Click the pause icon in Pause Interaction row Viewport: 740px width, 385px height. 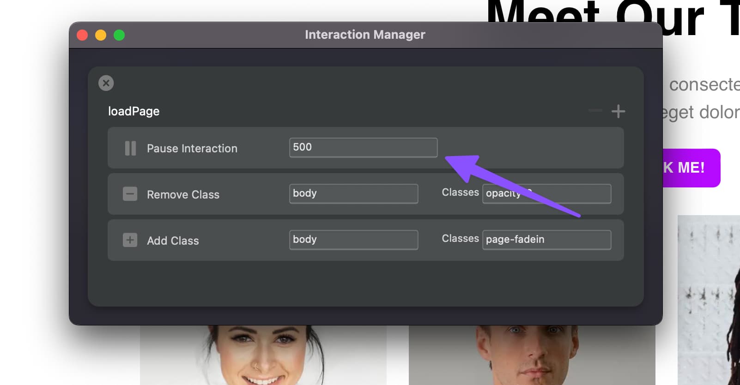pos(130,148)
